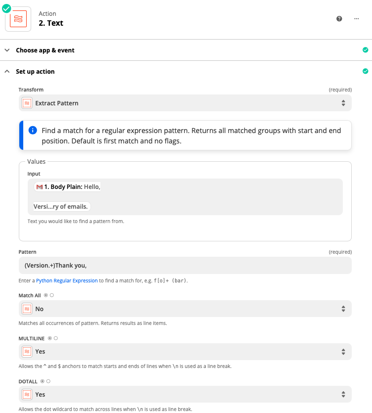Click the green checkmark beside Choose app & event
Viewport: 372px width, 413px height.
tap(365, 50)
